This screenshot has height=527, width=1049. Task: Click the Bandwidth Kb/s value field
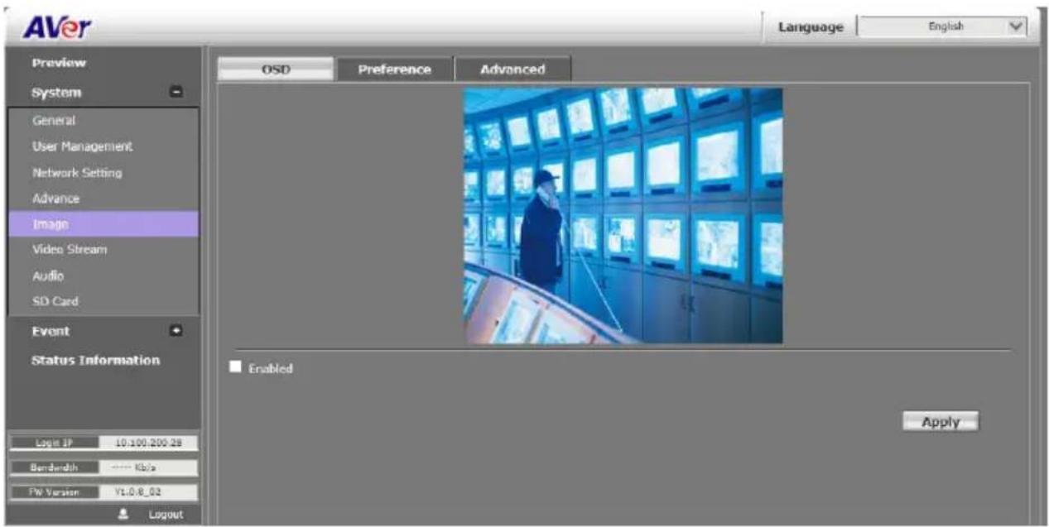pyautogui.click(x=148, y=467)
